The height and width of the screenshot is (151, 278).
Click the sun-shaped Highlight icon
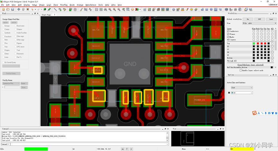[192, 9]
